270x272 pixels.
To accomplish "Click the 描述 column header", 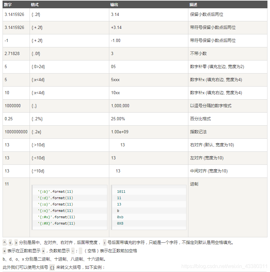I will 193,5.
